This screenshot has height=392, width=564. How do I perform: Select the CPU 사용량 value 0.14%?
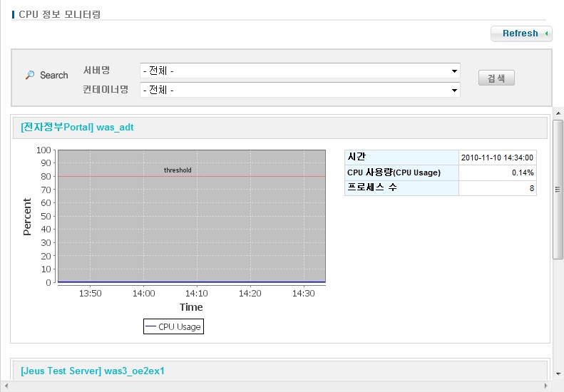click(497, 172)
